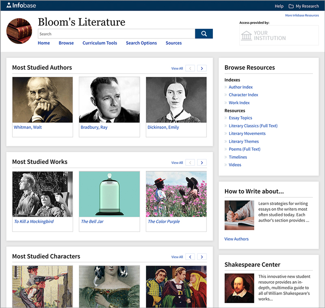
Task: Open More Infobase Resources link
Action: tap(302, 15)
